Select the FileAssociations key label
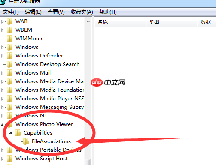This screenshot has height=165, width=216. 51,141
